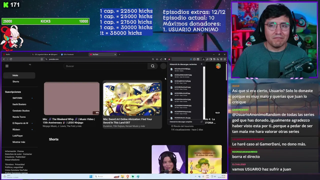The image size is (320, 180).
Task: Bookmark this page using the bookmark icon
Action: [x=42, y=59]
